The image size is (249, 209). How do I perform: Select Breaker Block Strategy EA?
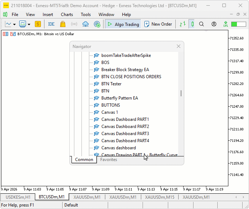(125, 70)
